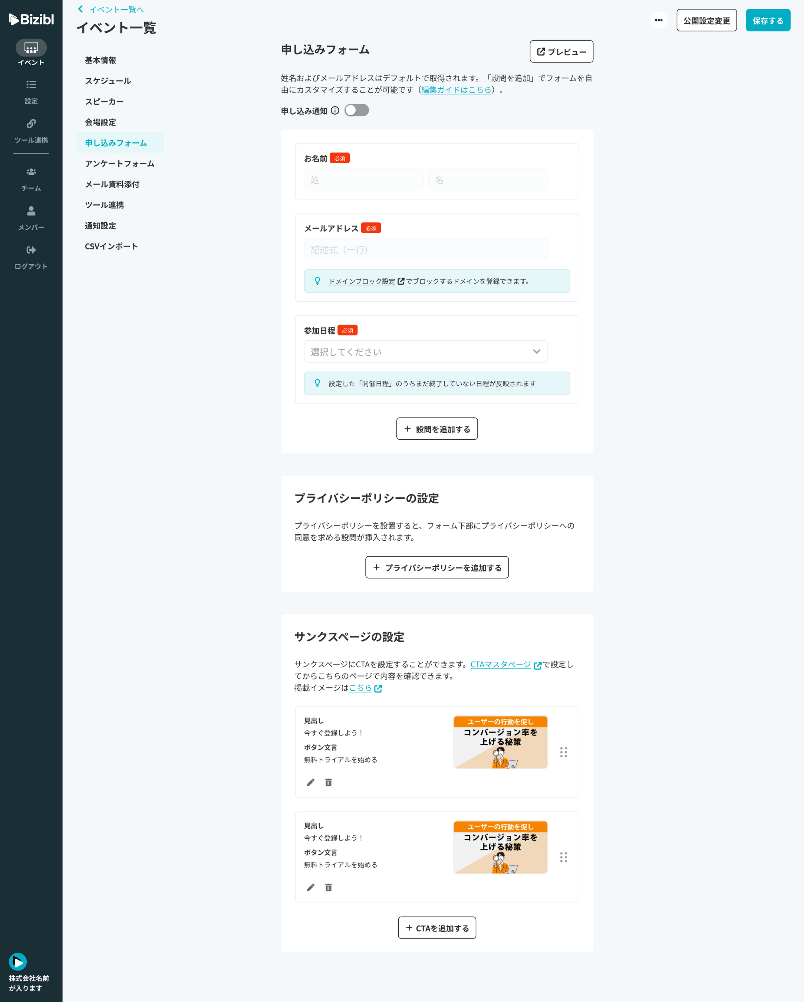The width and height of the screenshot is (804, 1002).
Task: Click the pencil edit icon of first CTA
Action: (311, 783)
